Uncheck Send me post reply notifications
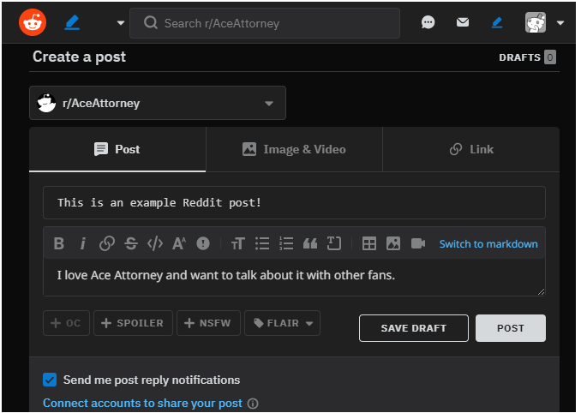This screenshot has width=581, height=413. coord(50,380)
